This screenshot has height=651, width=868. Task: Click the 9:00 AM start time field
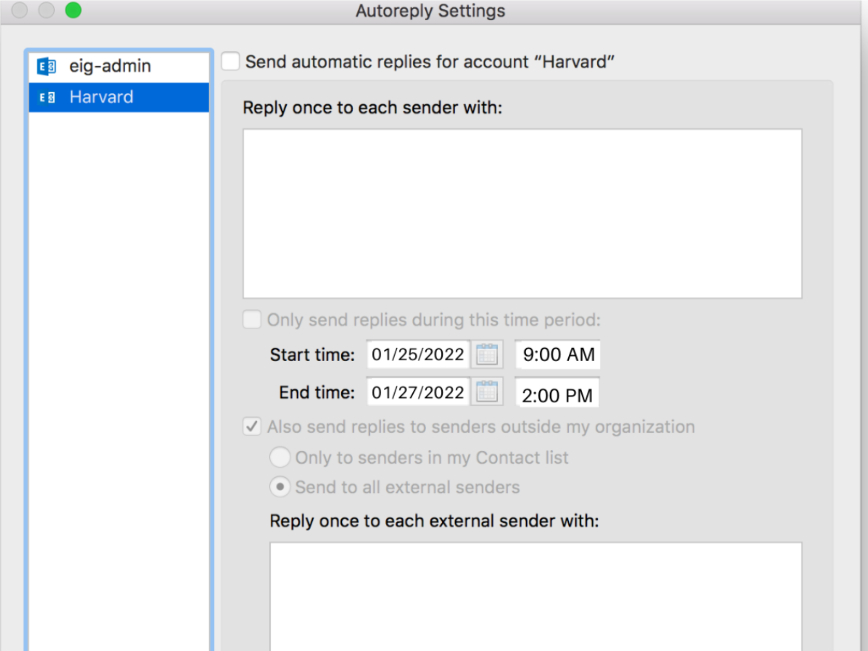(x=558, y=354)
